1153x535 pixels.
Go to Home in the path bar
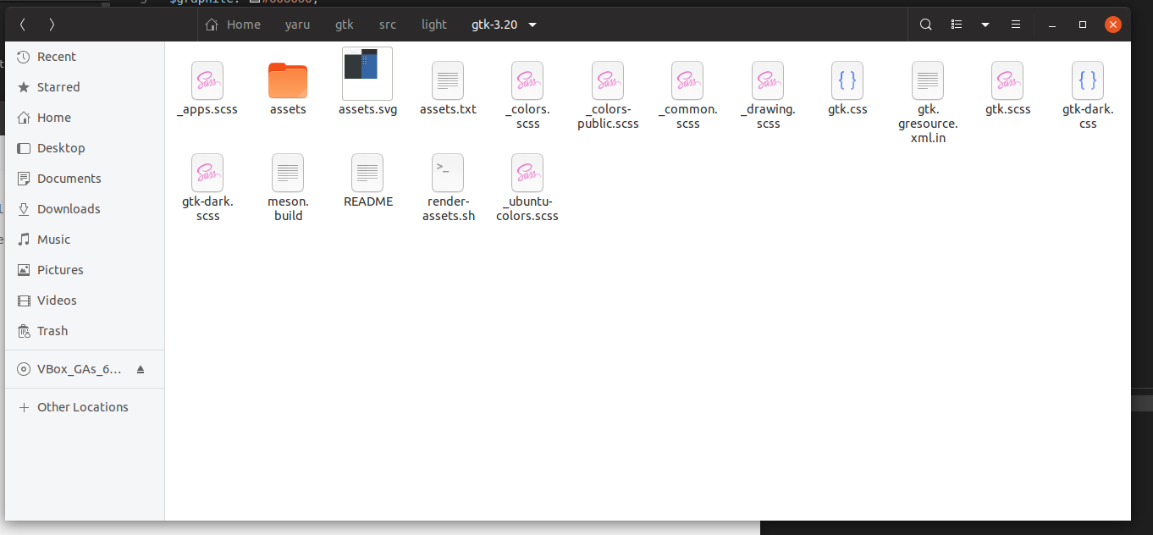point(234,25)
